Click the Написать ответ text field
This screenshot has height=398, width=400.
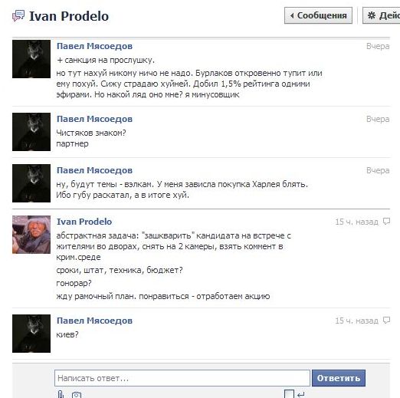pos(182,378)
